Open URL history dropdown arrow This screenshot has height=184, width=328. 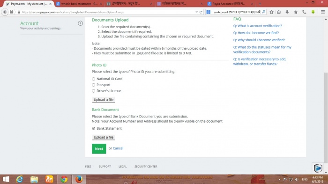(197, 12)
